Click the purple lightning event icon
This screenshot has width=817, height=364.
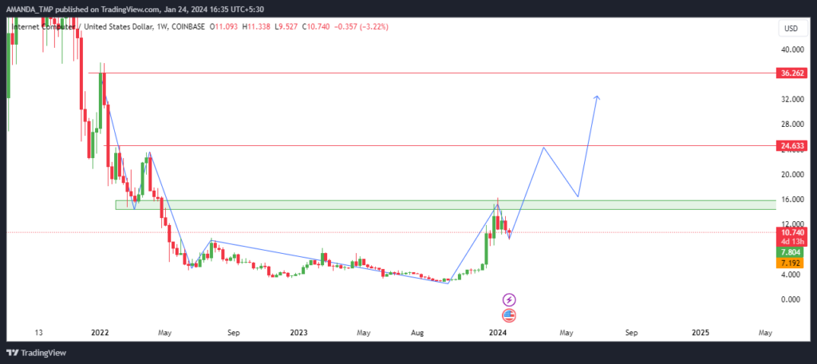509,300
